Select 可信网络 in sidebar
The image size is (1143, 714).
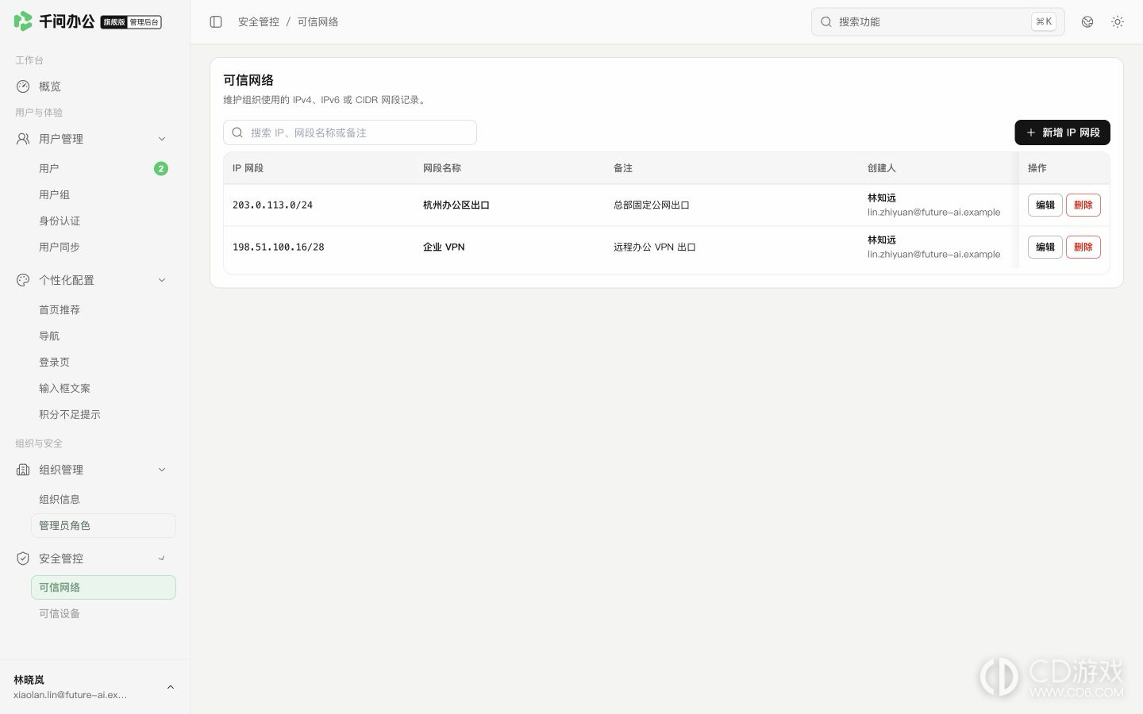(x=103, y=587)
